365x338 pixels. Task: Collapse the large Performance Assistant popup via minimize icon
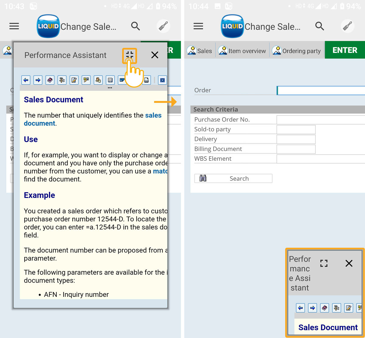coord(130,55)
